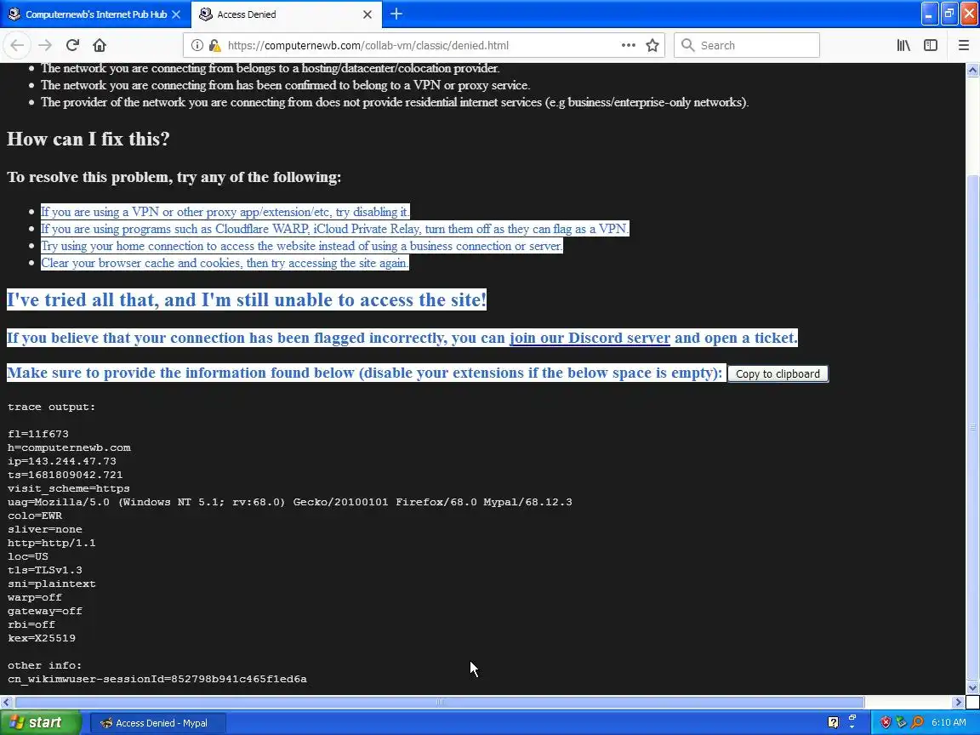980x735 pixels.
Task: Click the 'colo=EWR' trace line
Action: click(x=35, y=516)
